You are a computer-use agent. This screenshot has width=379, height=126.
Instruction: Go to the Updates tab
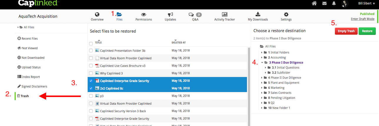click(170, 17)
